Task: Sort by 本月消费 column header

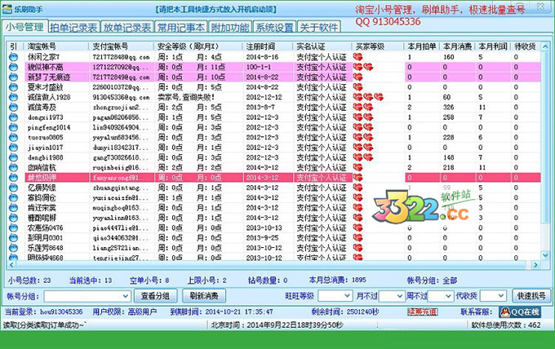Action: click(x=457, y=46)
